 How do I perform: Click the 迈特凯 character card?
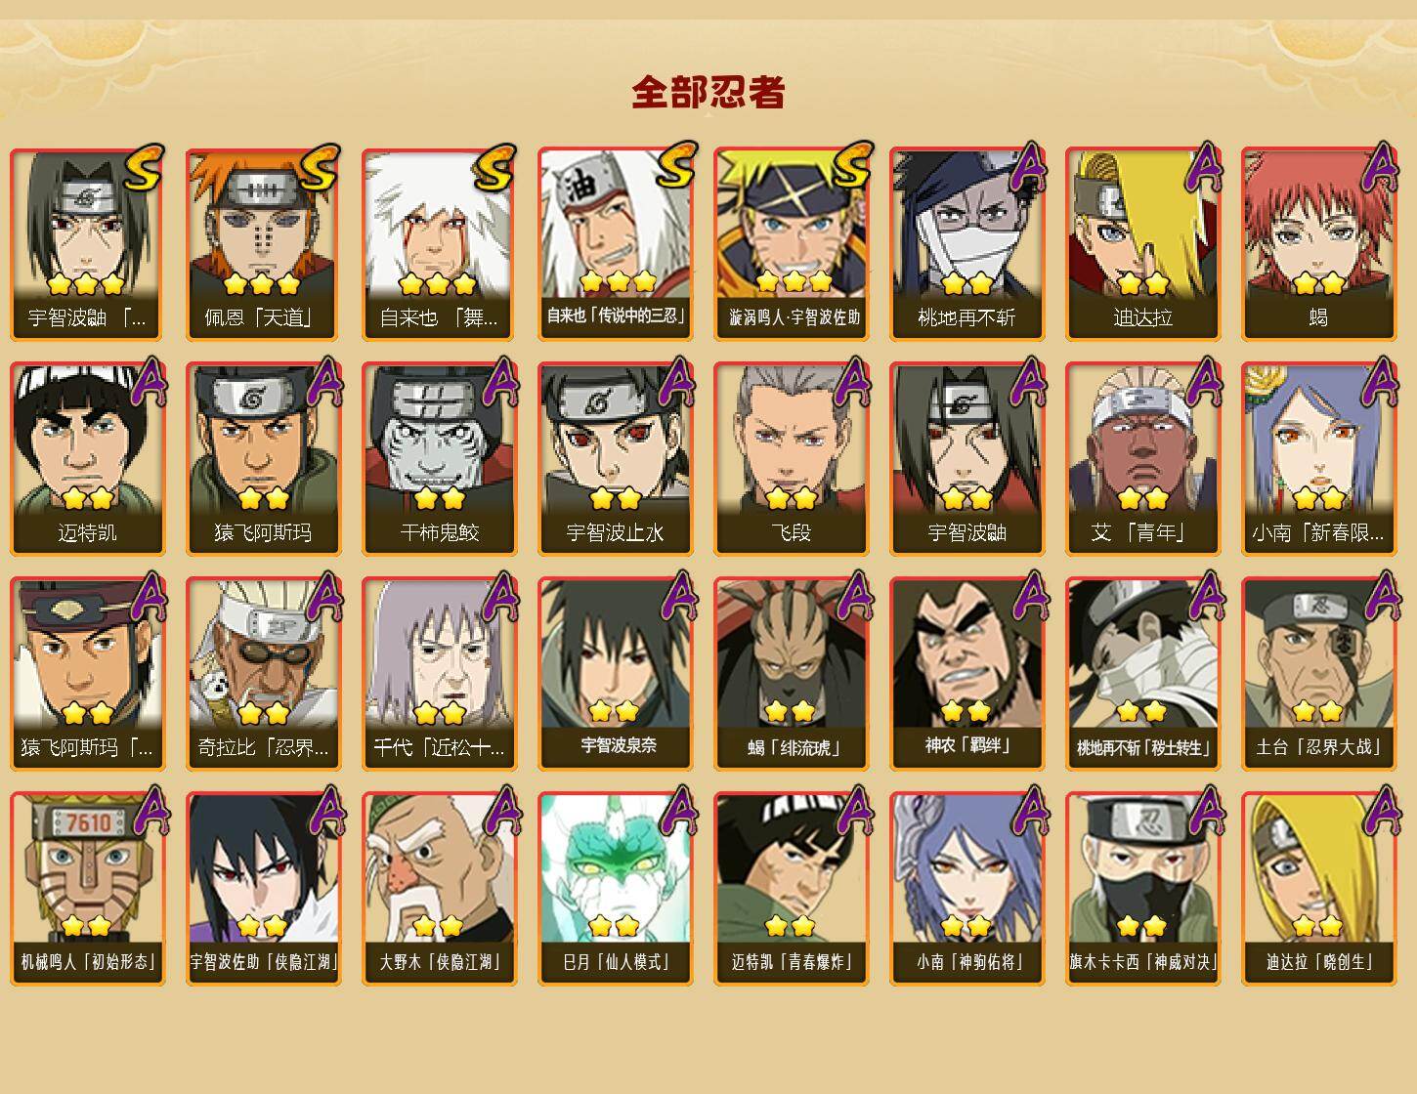click(87, 459)
